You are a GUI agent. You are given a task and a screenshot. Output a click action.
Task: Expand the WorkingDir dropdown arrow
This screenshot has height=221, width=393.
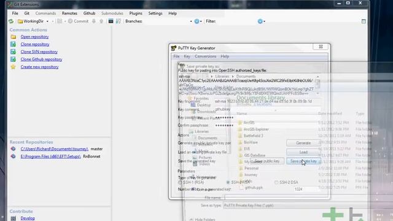tap(47, 21)
